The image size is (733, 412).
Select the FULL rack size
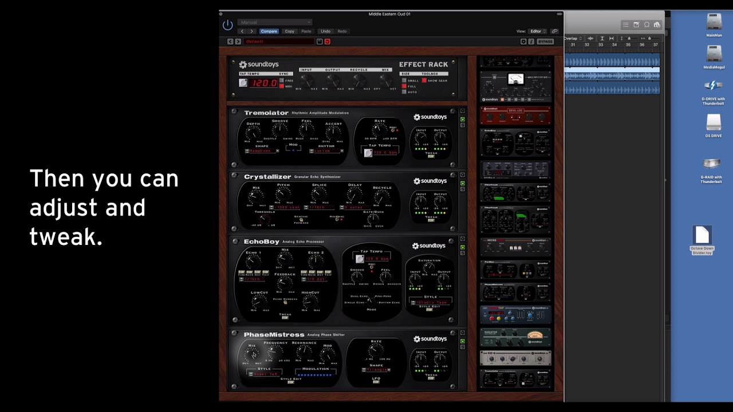click(x=404, y=86)
